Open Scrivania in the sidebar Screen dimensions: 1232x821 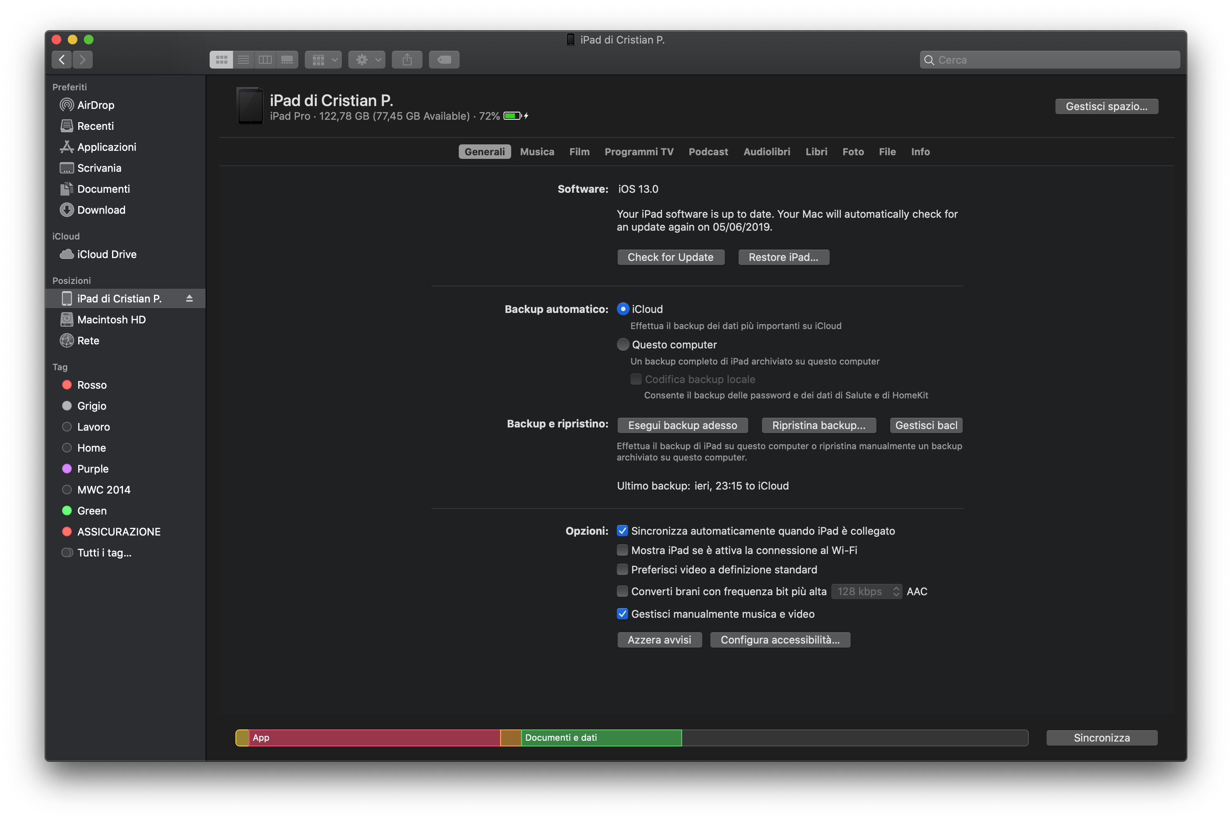pos(126,168)
